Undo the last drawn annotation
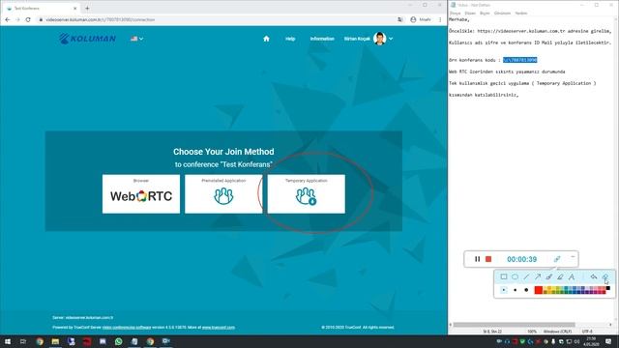Viewport: 619px width, 348px height. pyautogui.click(x=594, y=277)
